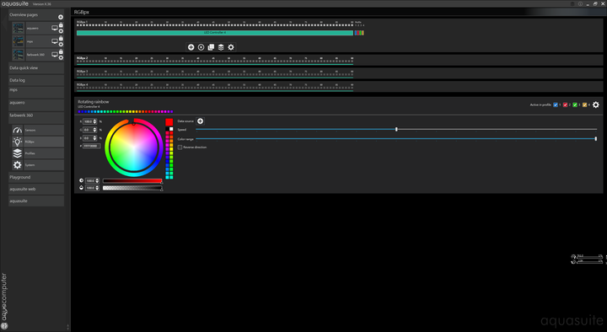
Task: Add a Data source with plus button
Action: [200, 121]
